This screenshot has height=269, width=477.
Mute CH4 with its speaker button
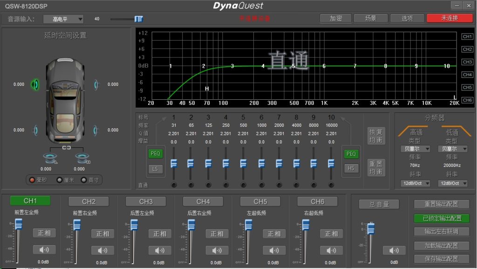point(217,250)
